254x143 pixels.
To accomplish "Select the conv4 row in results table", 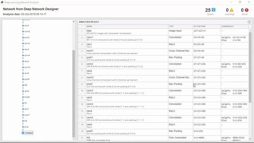I will click(x=163, y=105).
